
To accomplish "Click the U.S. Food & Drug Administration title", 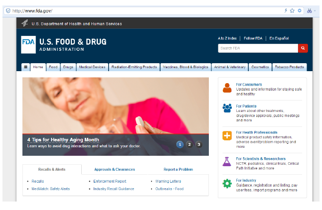I will point(73,44).
